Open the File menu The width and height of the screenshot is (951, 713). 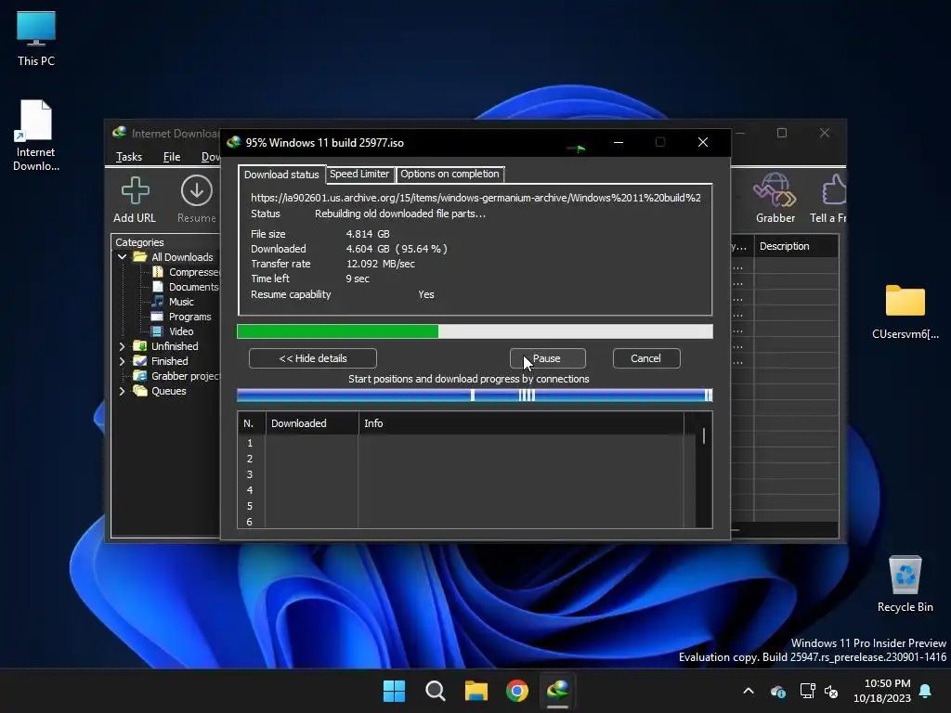[x=172, y=157]
